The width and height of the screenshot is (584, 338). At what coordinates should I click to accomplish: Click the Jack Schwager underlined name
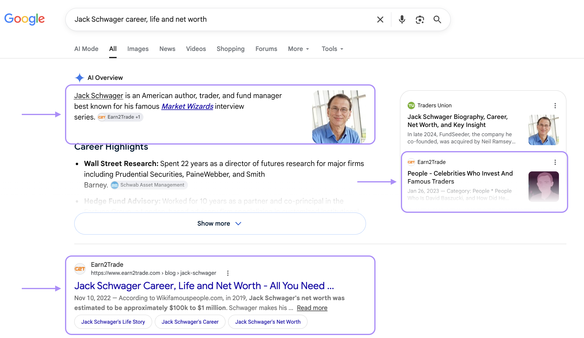click(x=99, y=96)
